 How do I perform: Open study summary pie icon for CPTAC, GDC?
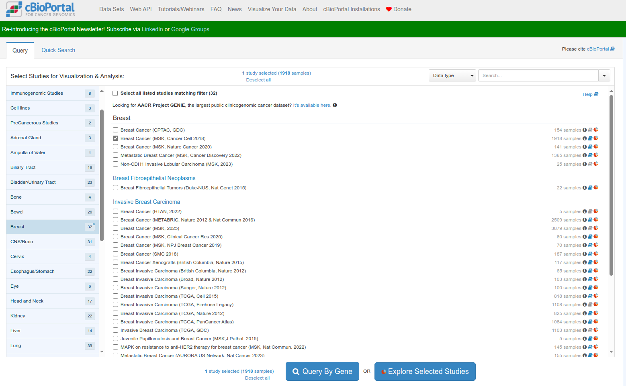[596, 130]
